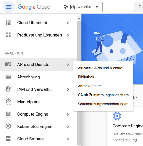Click the Marketplace shopping cart icon
The width and height of the screenshot is (143, 146).
tap(8, 101)
